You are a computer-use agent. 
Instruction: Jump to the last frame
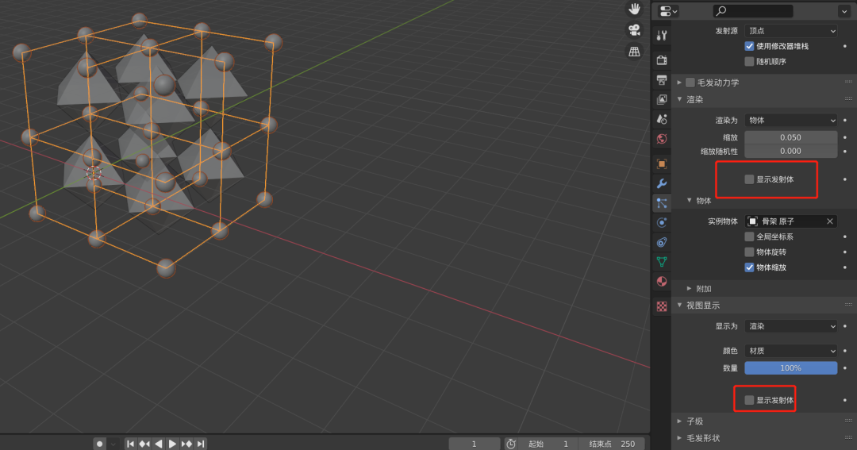(201, 444)
